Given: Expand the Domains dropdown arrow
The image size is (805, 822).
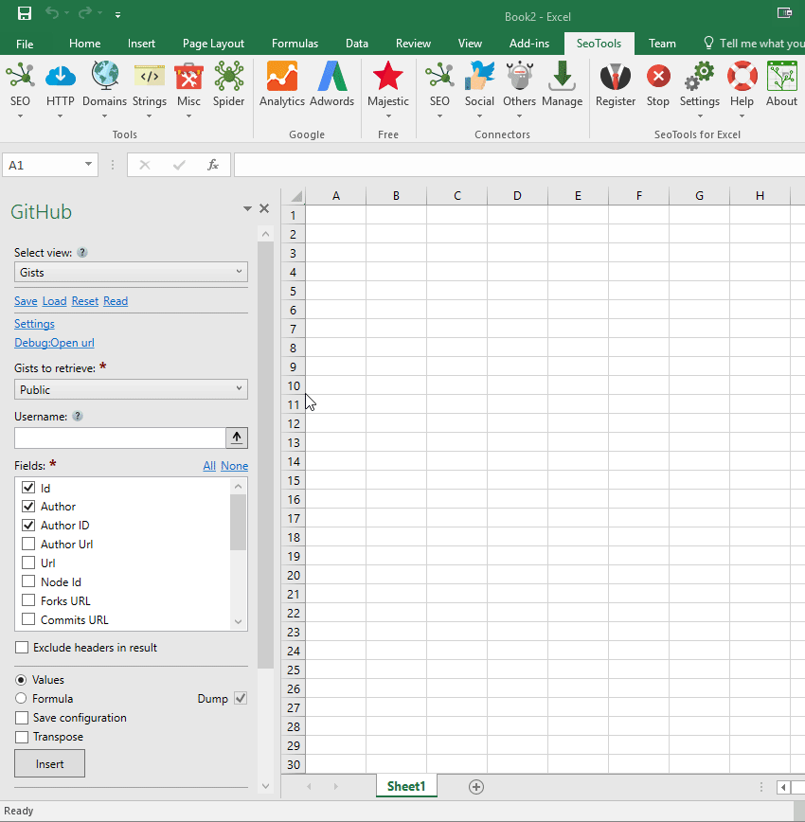Looking at the screenshot, I should (x=104, y=116).
